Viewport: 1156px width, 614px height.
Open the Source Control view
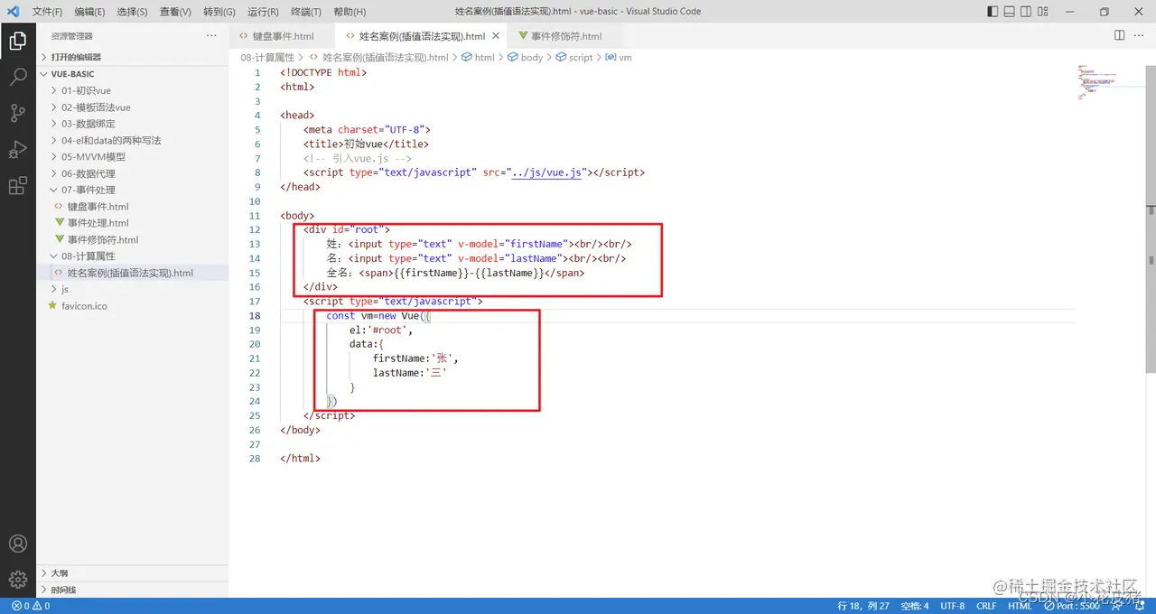tap(17, 113)
